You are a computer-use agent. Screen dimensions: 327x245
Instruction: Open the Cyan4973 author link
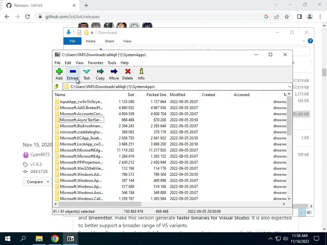(40, 154)
